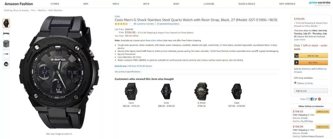The width and height of the screenshot is (333, 139).
Task: Open the MEN category menu
Action: (x=86, y=4)
